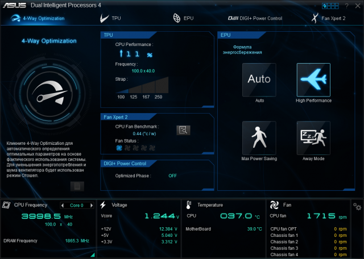Click the EPU panel header
The height and width of the screenshot is (259, 364).
pos(241,35)
